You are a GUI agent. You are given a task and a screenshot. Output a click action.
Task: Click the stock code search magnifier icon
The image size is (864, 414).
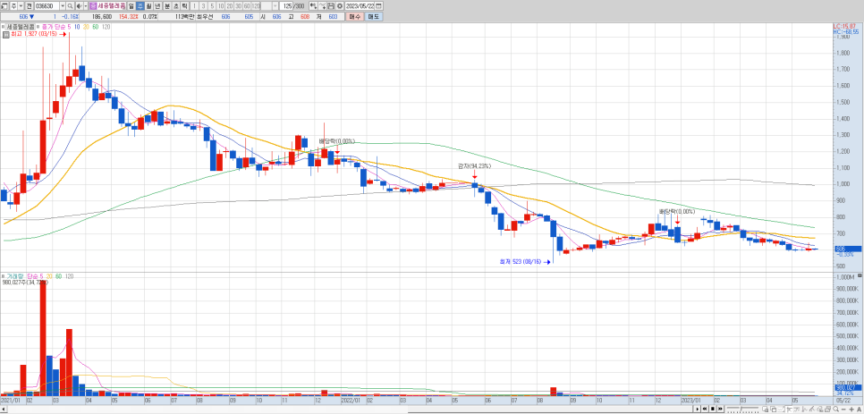coord(71,5)
